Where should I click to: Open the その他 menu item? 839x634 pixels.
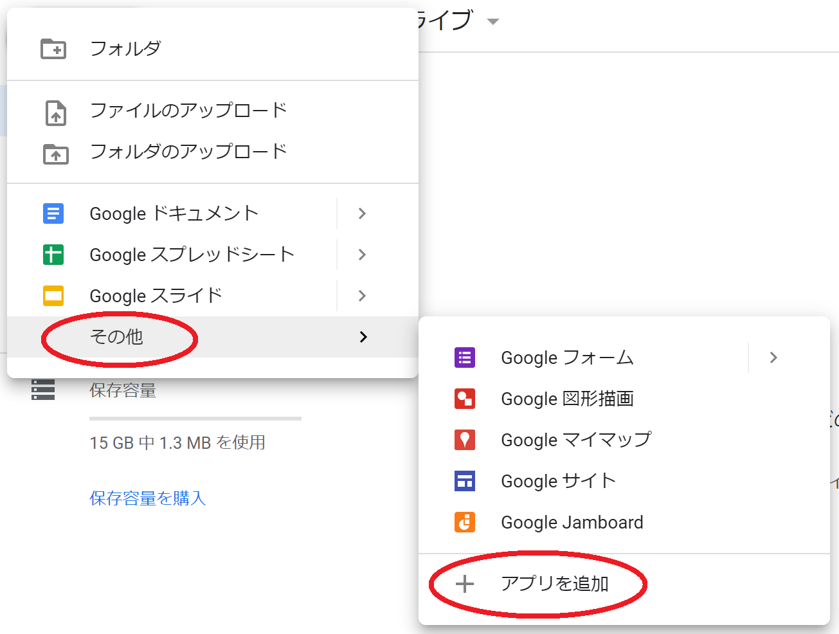click(x=213, y=337)
